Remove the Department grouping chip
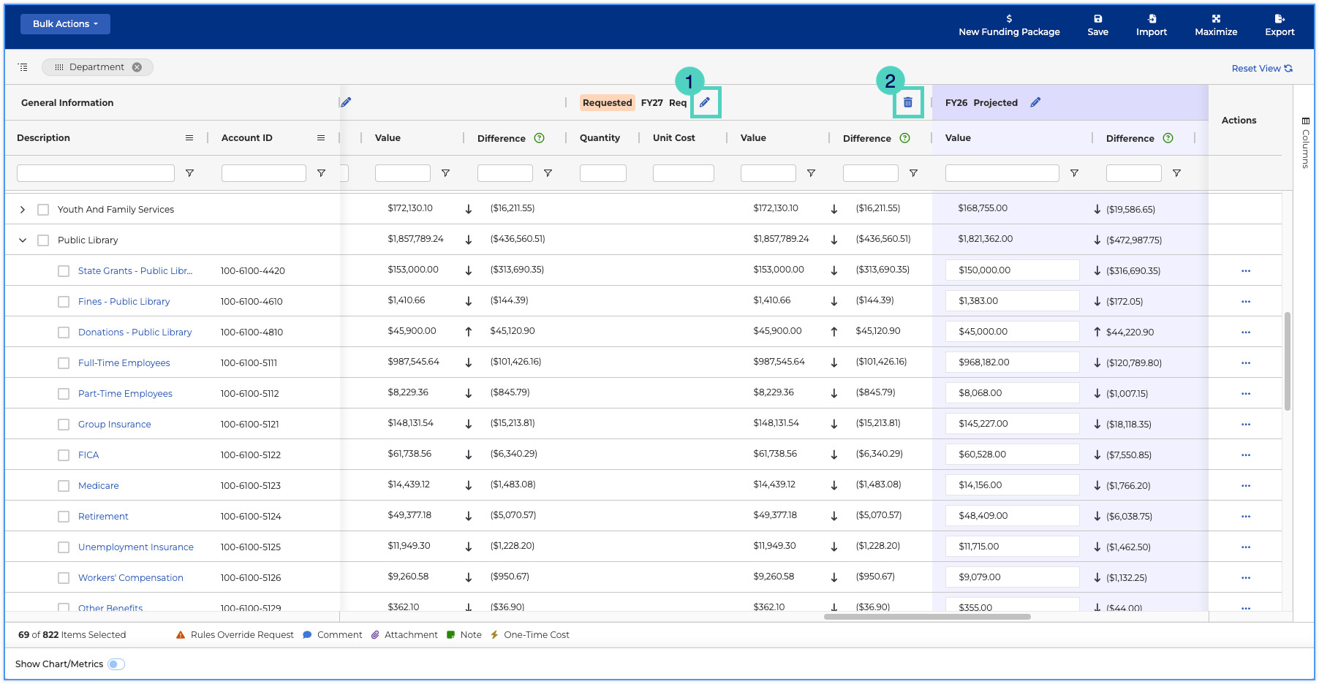This screenshot has height=684, width=1319. [x=137, y=67]
